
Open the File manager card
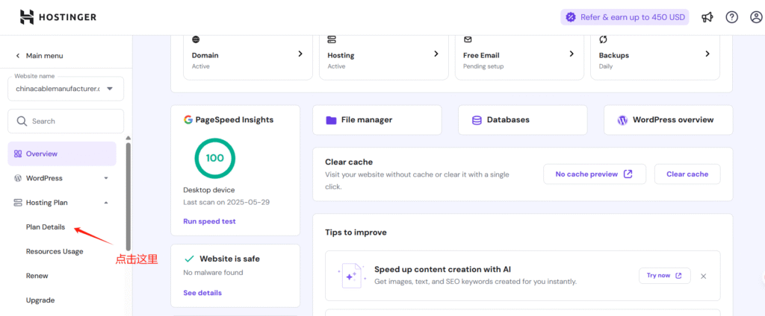point(377,120)
